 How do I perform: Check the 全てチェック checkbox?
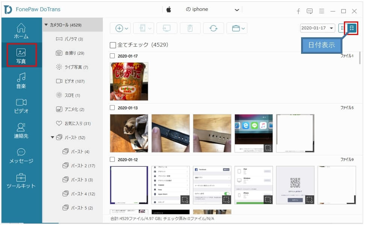[113, 45]
